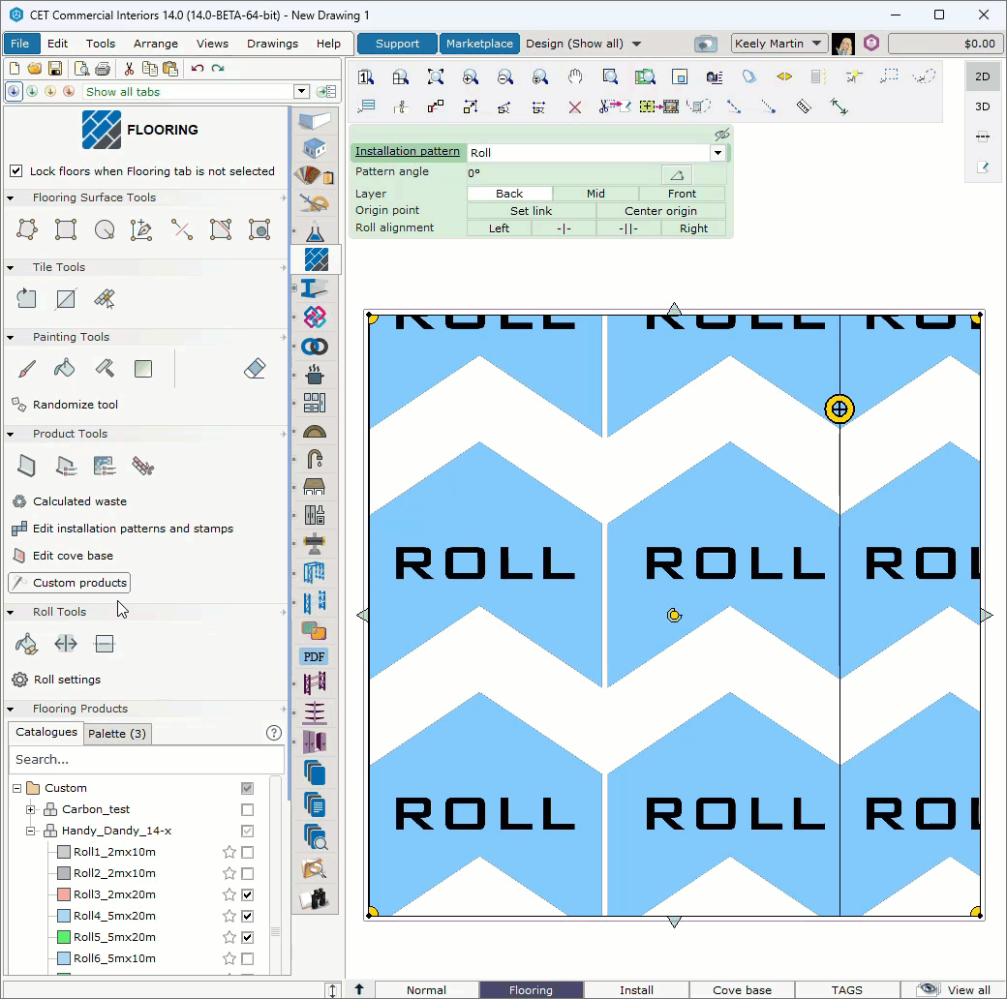Click the Custom products button

point(70,583)
